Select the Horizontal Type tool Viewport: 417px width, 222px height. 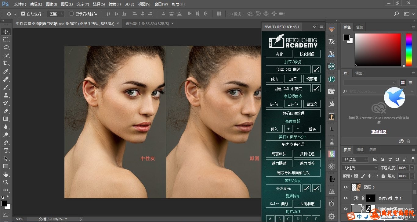(6, 150)
